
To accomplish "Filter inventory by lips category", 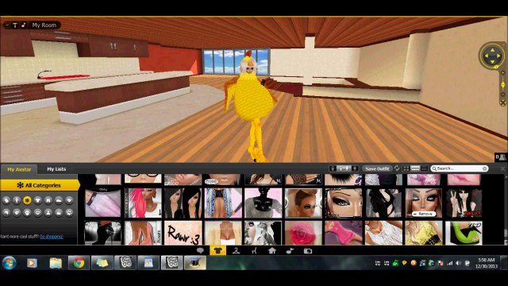I will tap(38, 213).
